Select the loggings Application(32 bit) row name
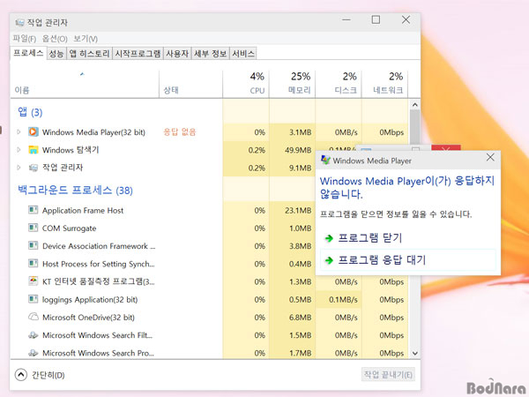 click(90, 299)
